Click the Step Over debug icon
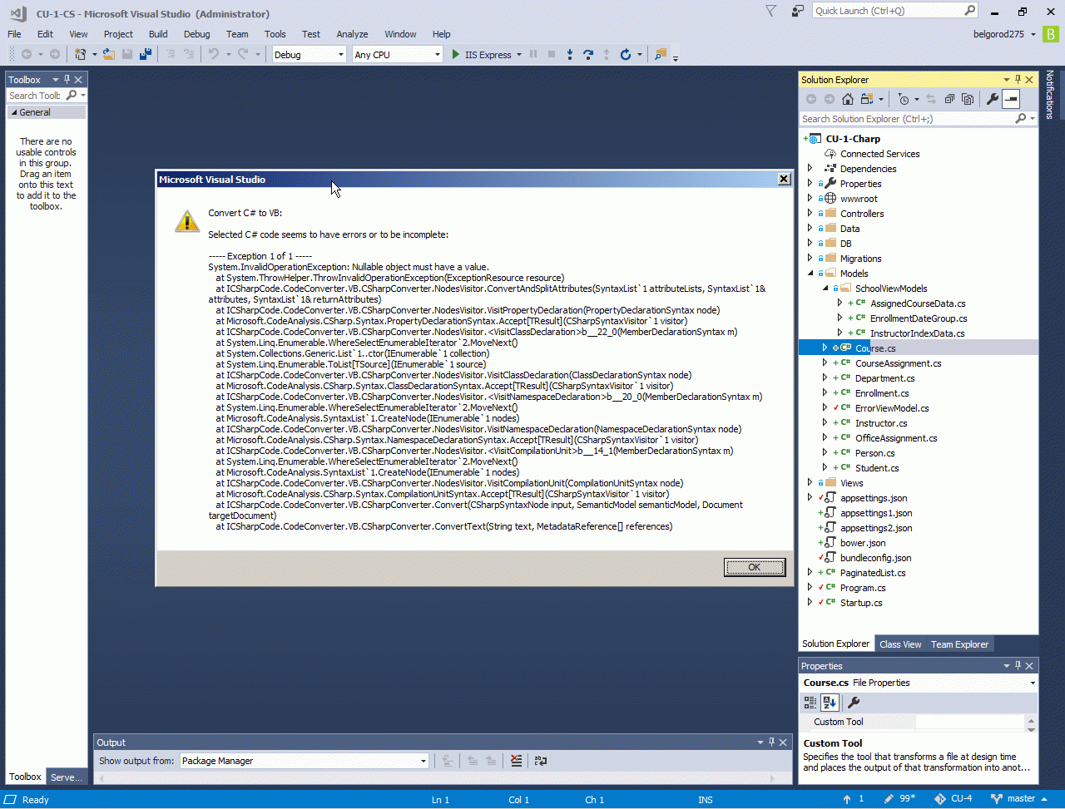The width and height of the screenshot is (1065, 809). pos(588,54)
